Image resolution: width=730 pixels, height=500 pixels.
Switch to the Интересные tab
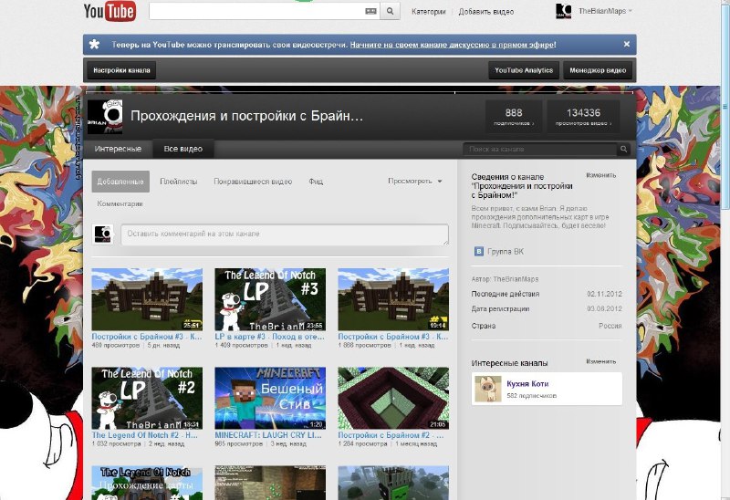[x=119, y=149]
